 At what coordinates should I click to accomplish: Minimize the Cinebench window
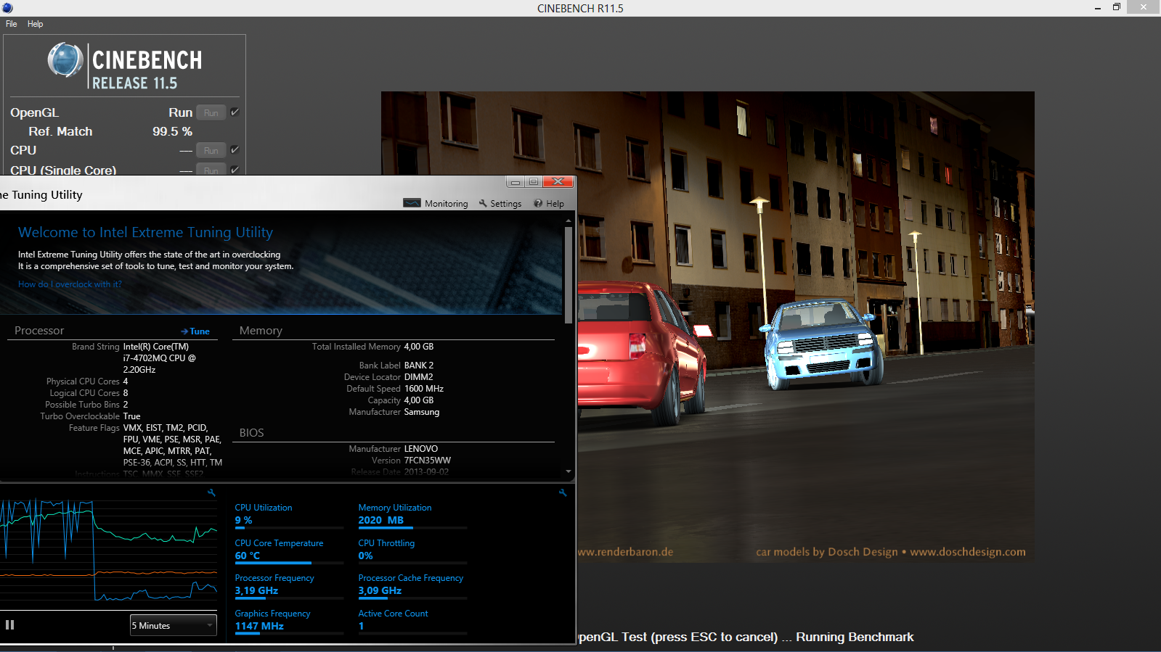tap(1097, 8)
